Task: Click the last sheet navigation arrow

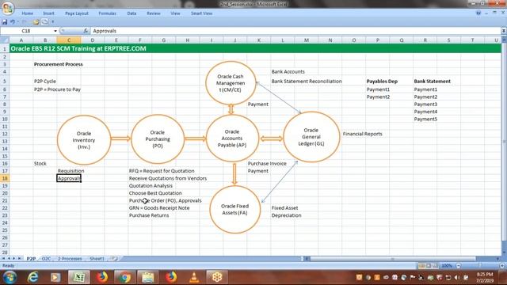Action: pyautogui.click(x=19, y=259)
